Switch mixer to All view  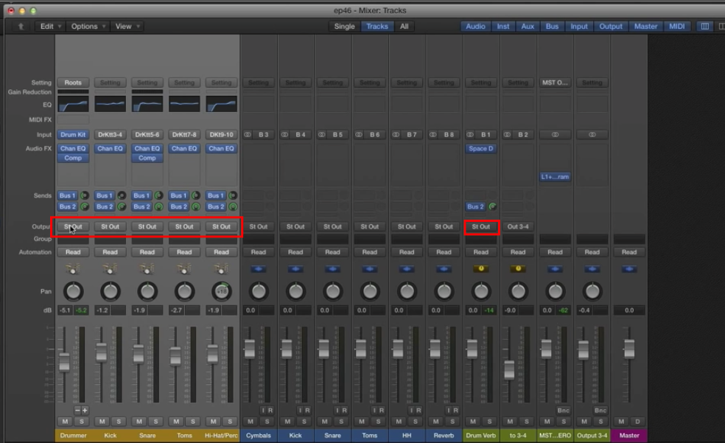tap(404, 27)
